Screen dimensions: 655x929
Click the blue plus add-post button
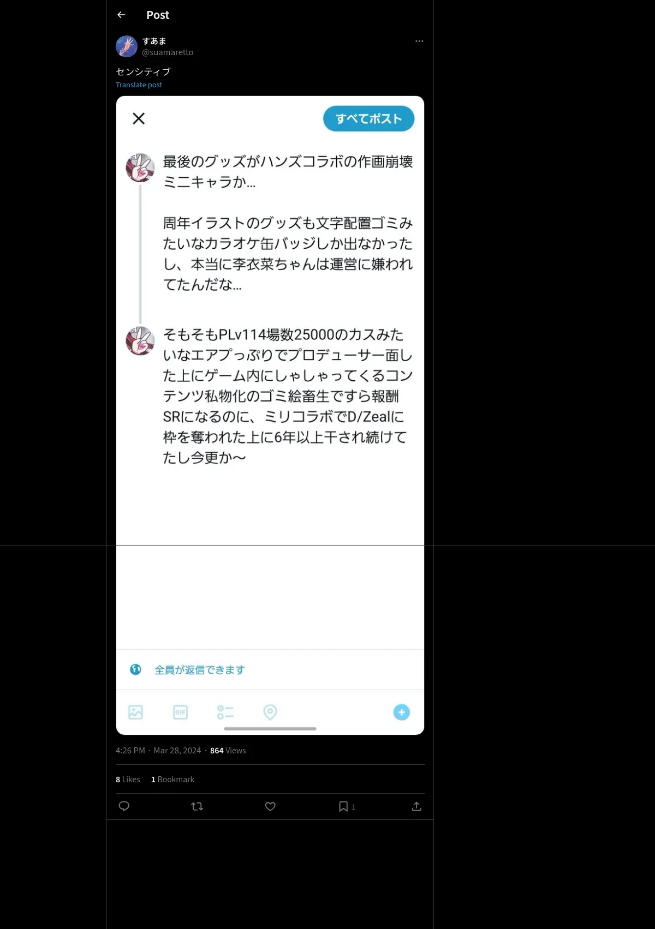click(402, 712)
